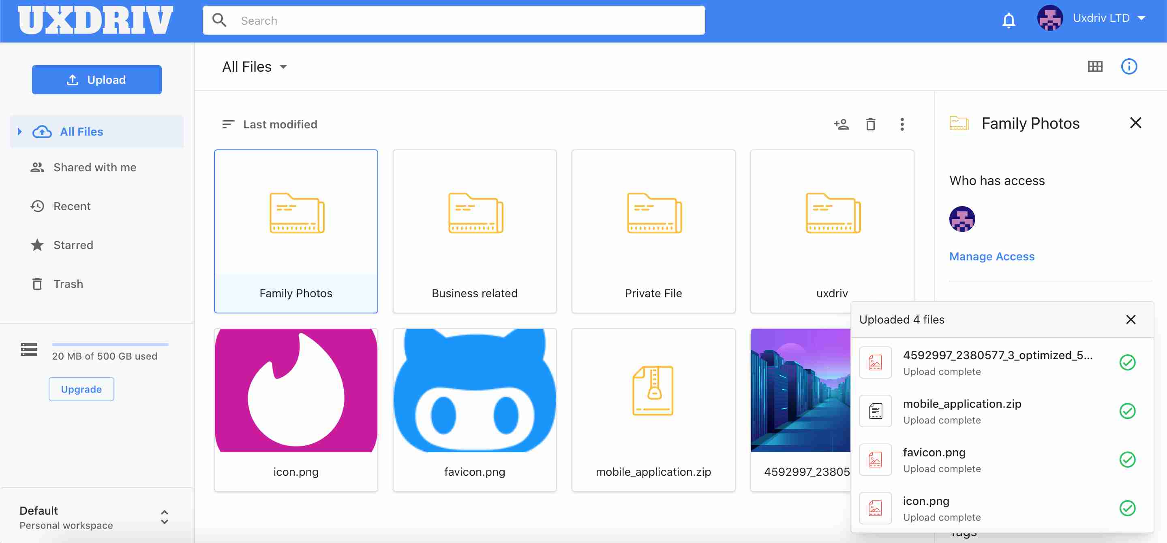The height and width of the screenshot is (543, 1167).
Task: Open the All Files header dropdown
Action: pos(255,66)
